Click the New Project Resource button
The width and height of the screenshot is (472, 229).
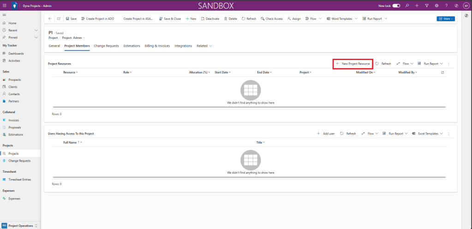(353, 63)
